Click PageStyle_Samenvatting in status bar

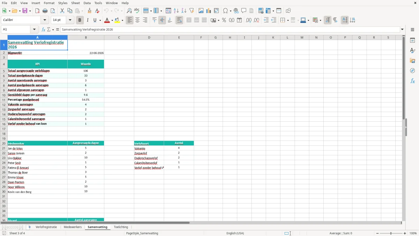coord(142,233)
